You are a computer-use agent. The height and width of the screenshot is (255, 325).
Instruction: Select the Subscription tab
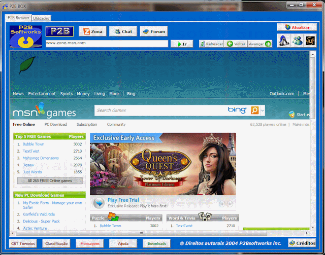click(x=87, y=124)
